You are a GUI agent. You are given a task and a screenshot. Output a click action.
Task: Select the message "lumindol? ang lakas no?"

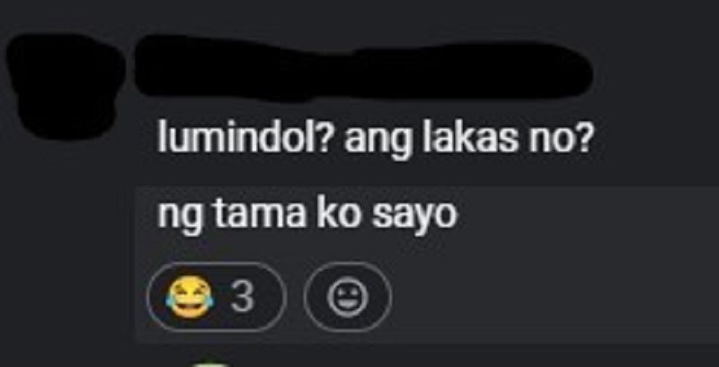[374, 141]
